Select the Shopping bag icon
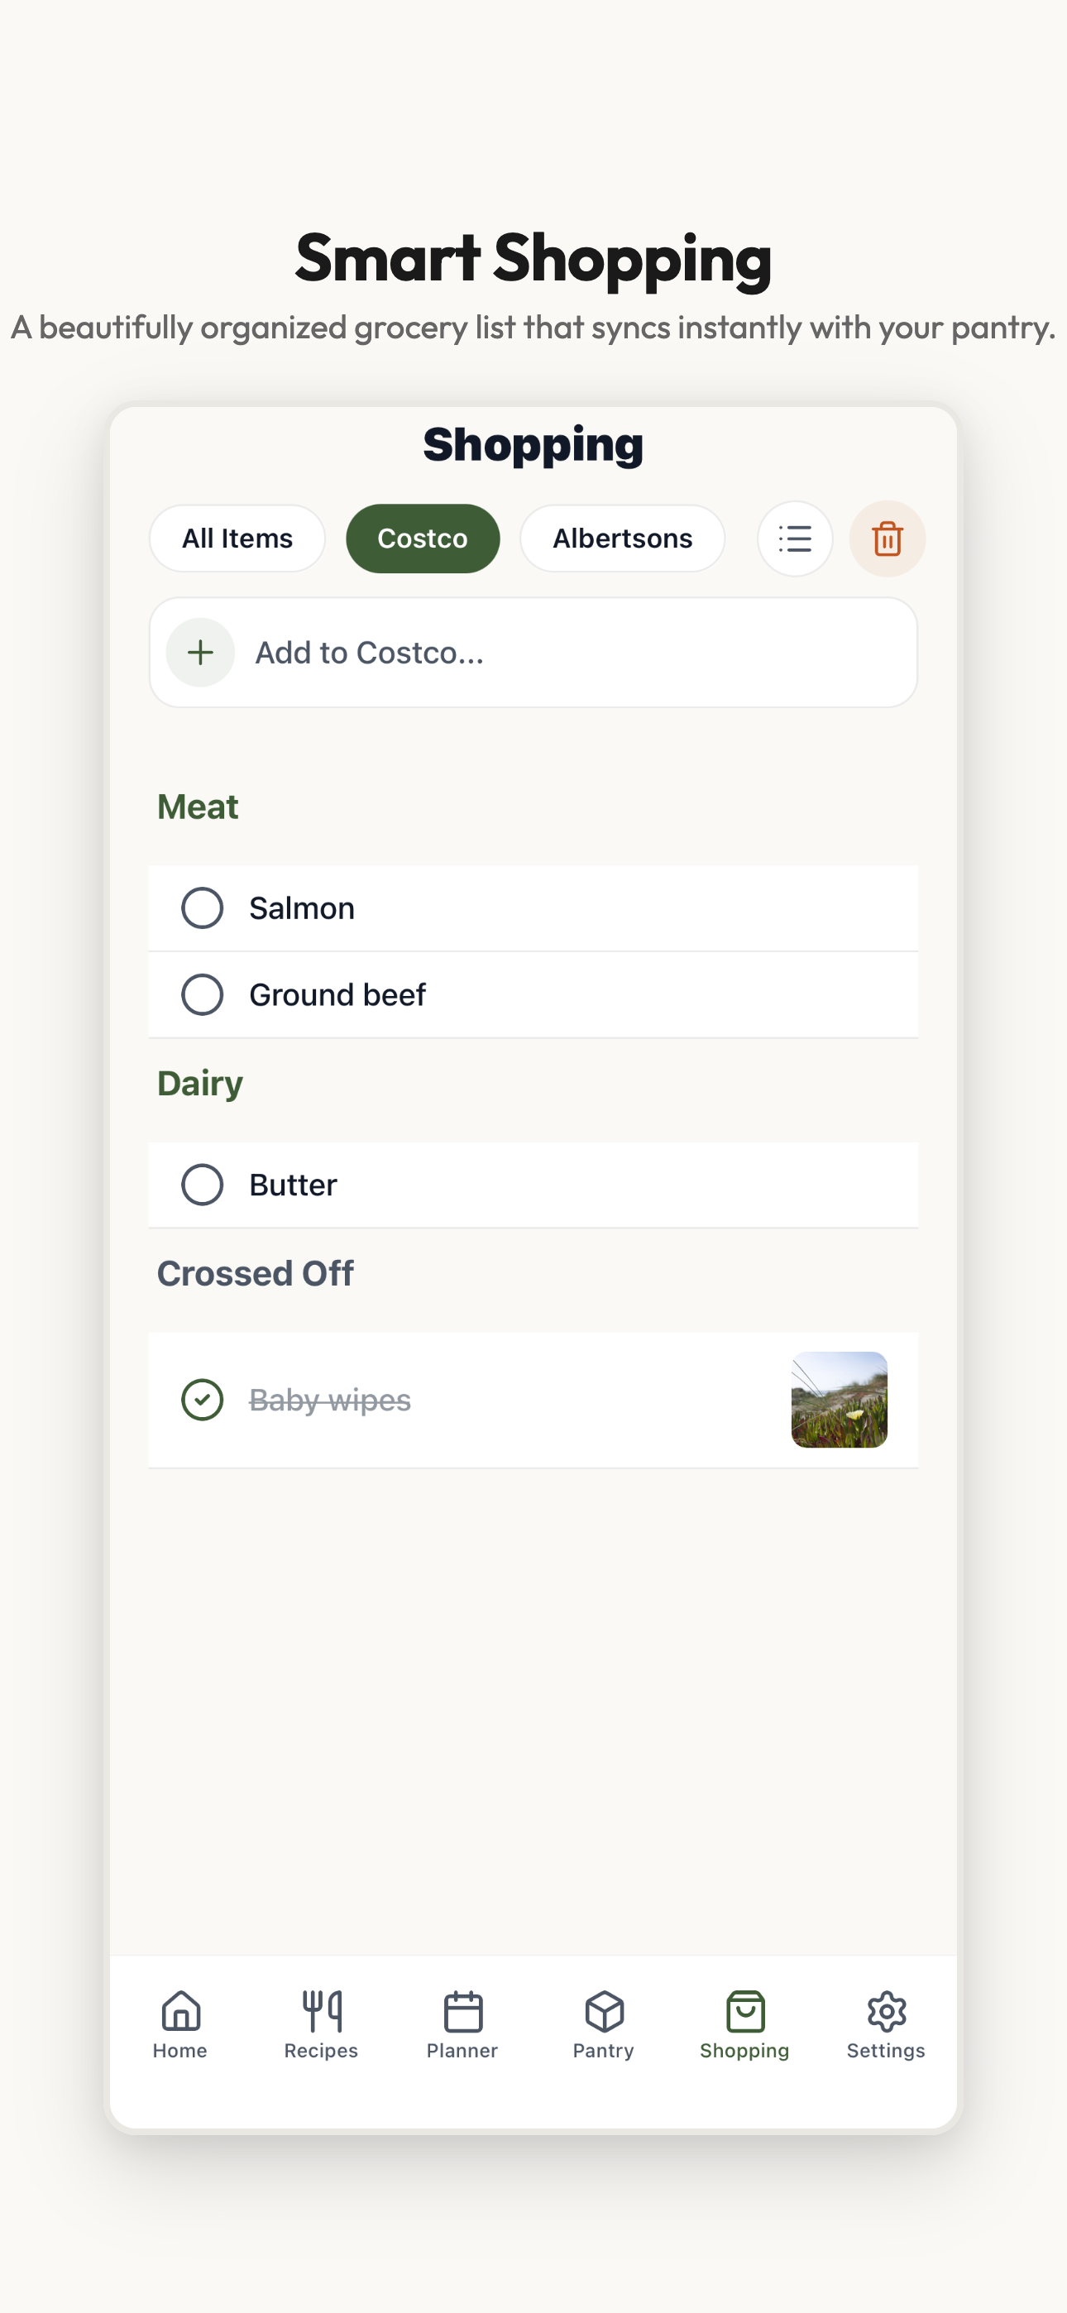This screenshot has height=2313, width=1067. point(744,2011)
